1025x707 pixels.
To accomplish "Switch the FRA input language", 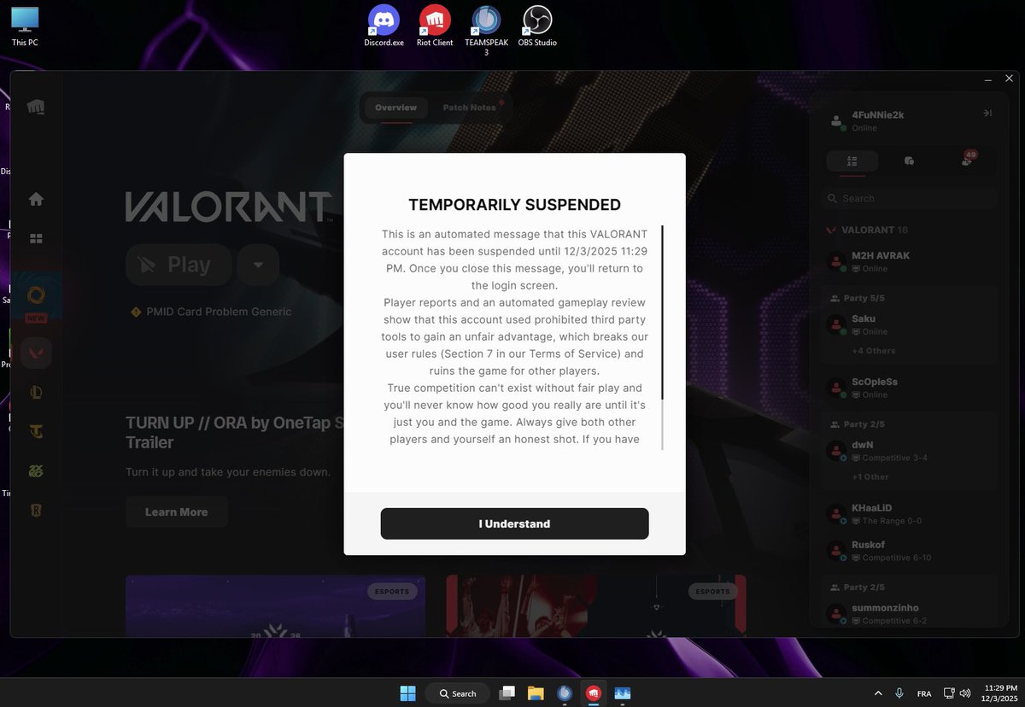I will point(924,693).
